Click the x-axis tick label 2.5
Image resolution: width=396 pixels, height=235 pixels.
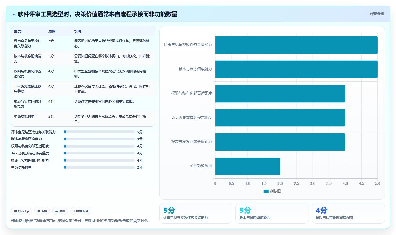[296, 183]
